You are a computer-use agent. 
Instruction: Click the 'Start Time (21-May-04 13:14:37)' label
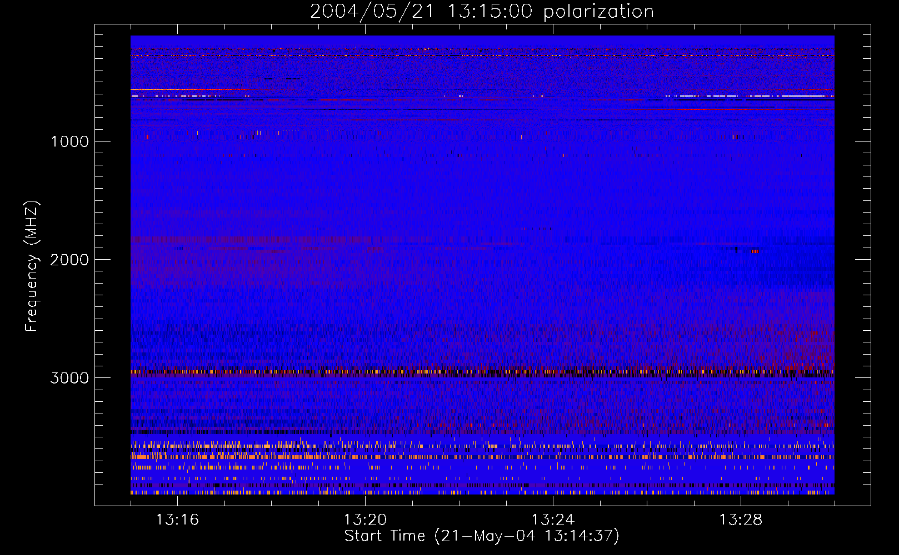[482, 536]
